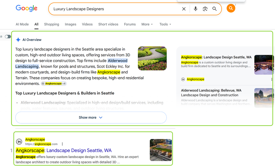Viewport: 275px width, 167px height.
Task: Click heading Top Luxury Landscape Designers & Builders in Seattle
Action: [x=65, y=93]
